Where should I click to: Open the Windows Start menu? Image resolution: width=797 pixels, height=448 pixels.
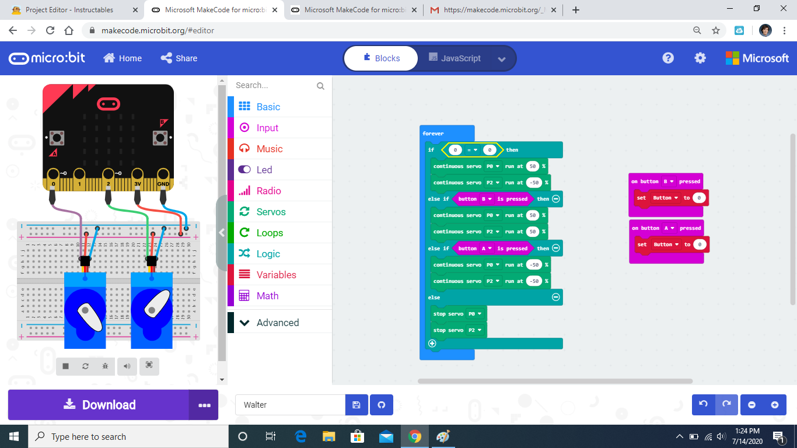tap(14, 436)
